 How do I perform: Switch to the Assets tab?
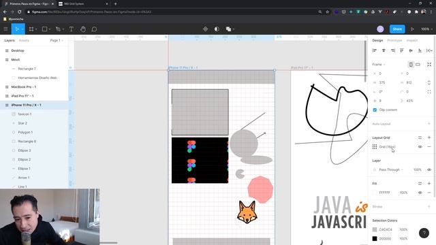click(x=24, y=40)
